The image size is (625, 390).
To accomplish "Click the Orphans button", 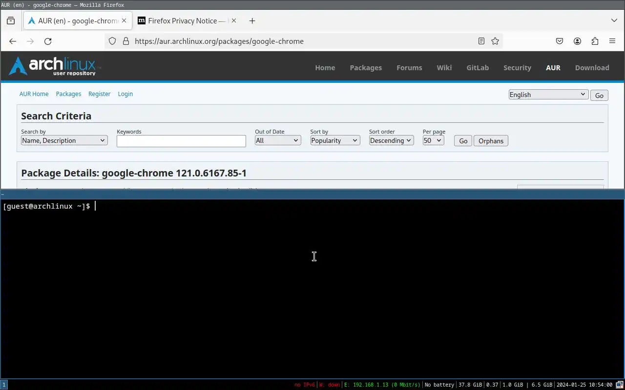I will click(491, 141).
